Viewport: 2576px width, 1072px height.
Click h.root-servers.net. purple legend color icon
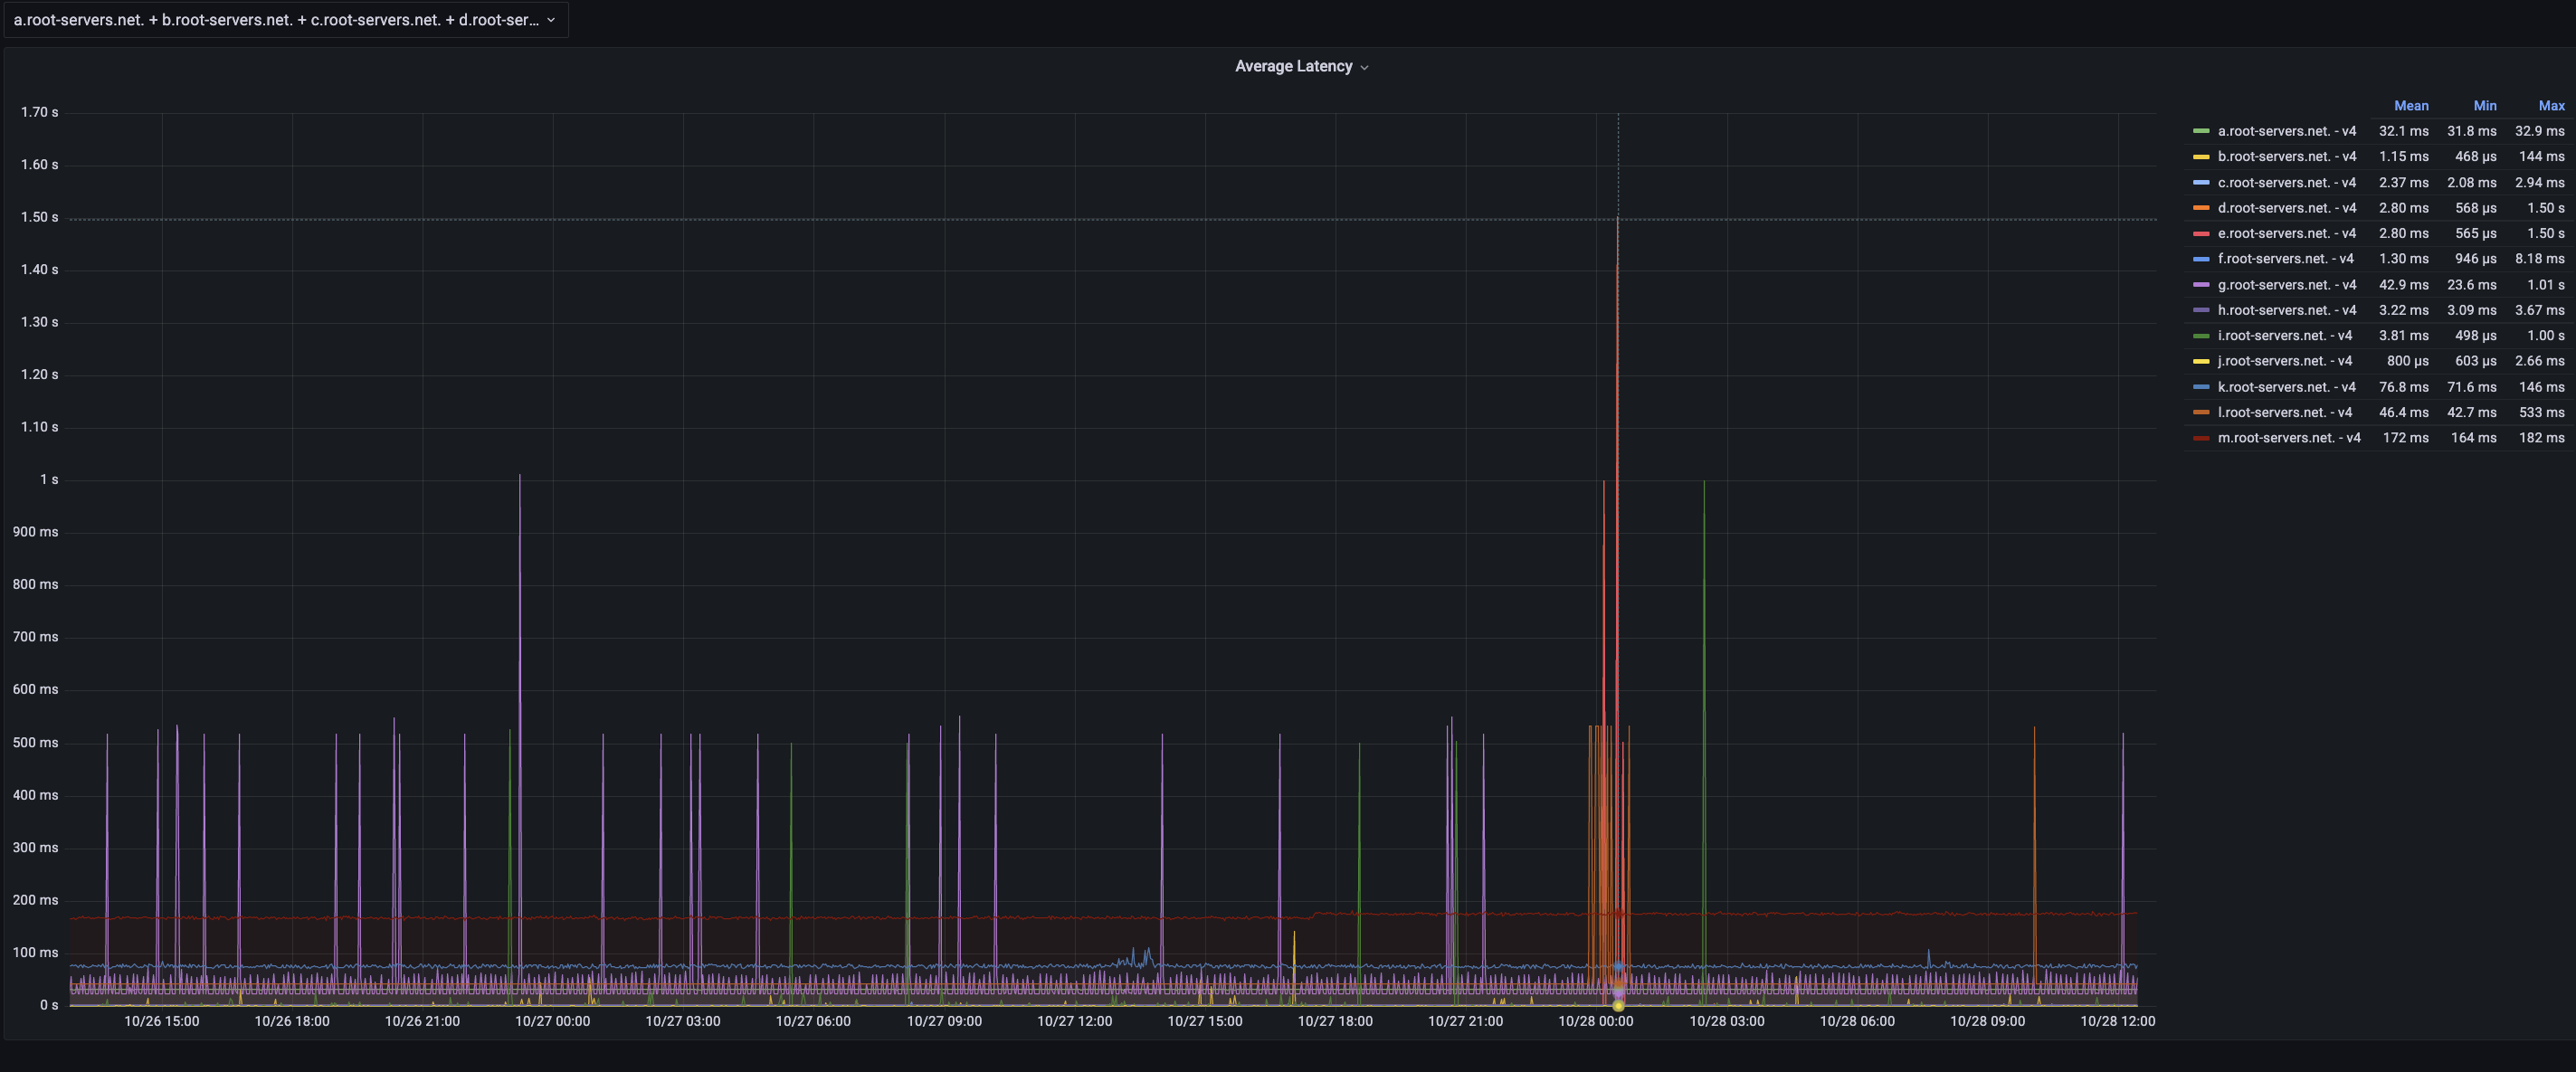click(x=2201, y=310)
